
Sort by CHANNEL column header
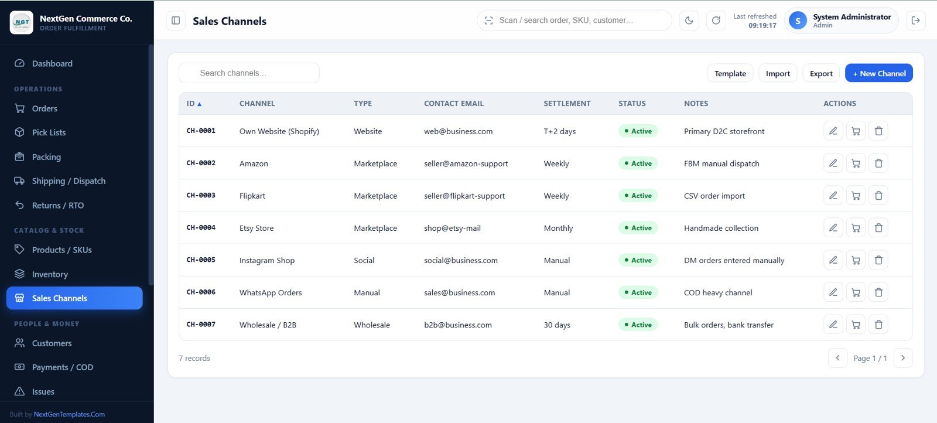(257, 104)
